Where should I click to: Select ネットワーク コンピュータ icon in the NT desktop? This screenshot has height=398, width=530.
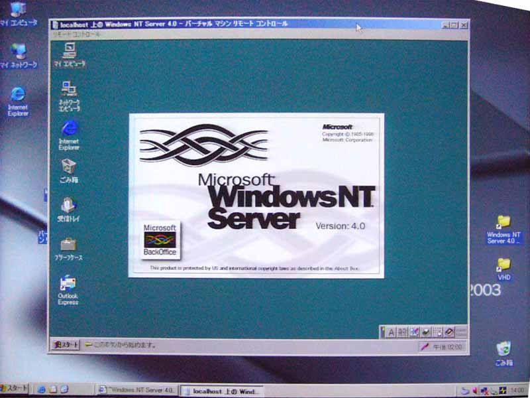click(70, 96)
